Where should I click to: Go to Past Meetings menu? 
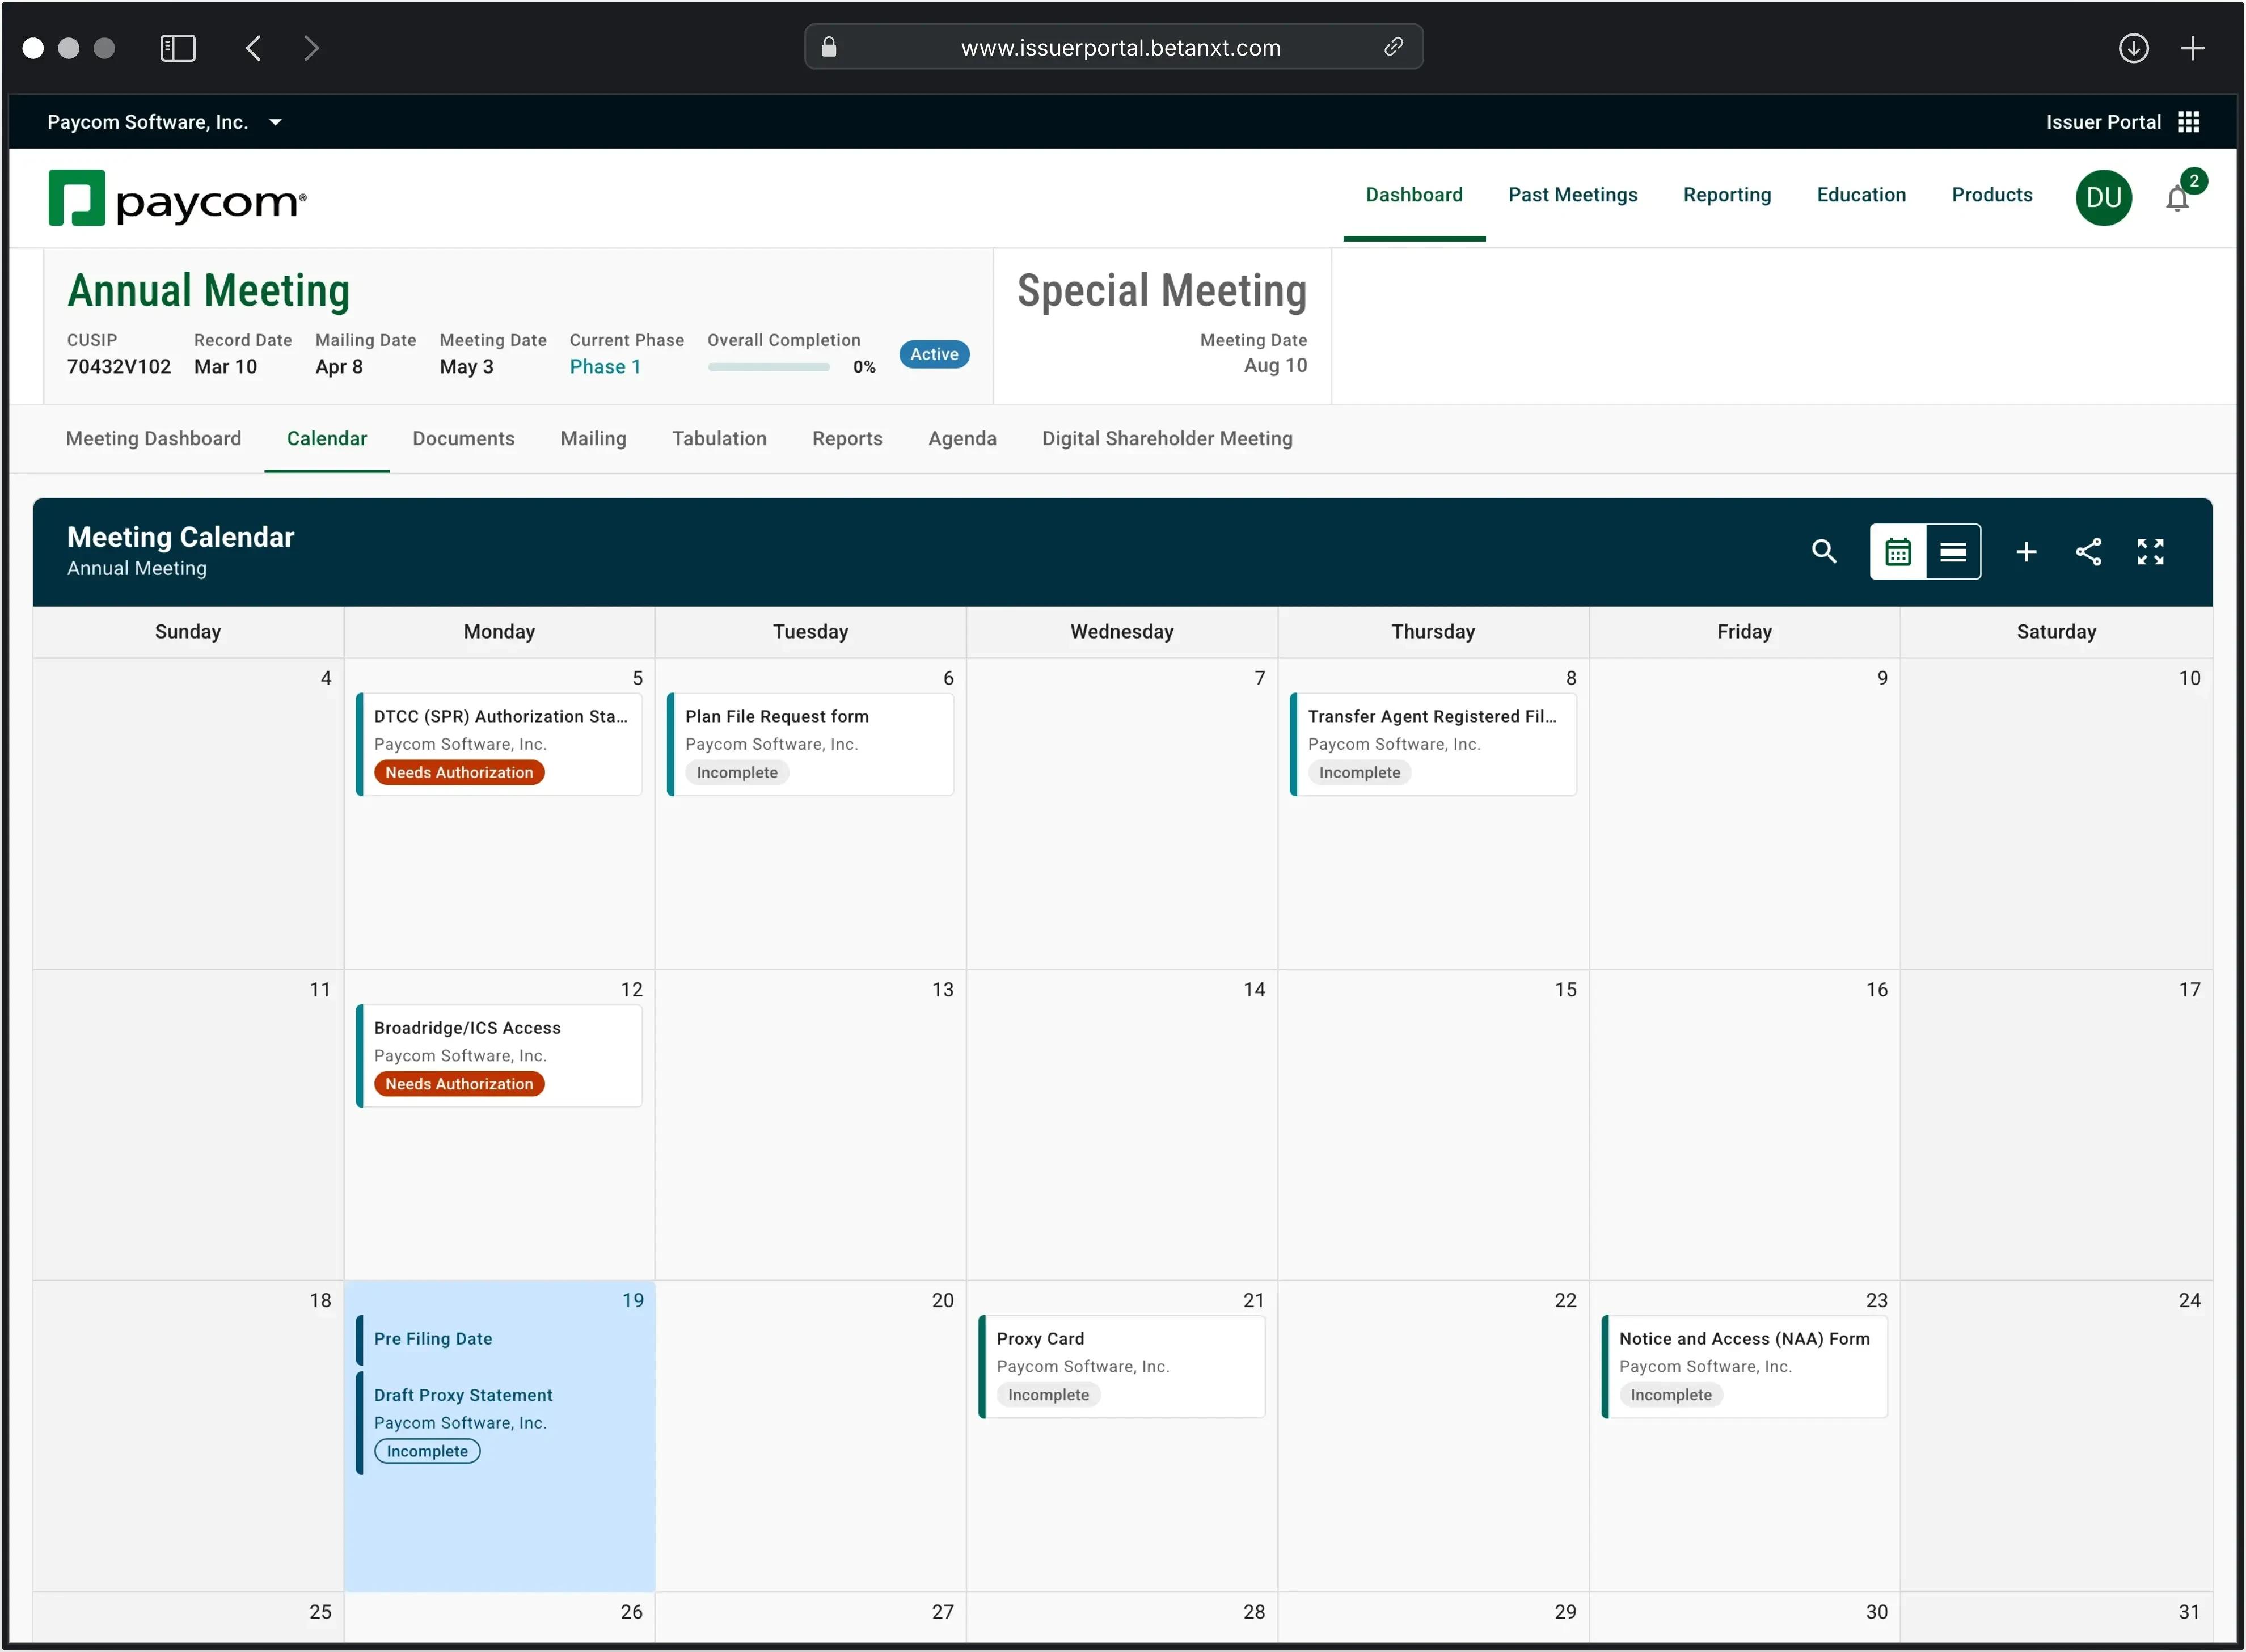coord(1572,195)
